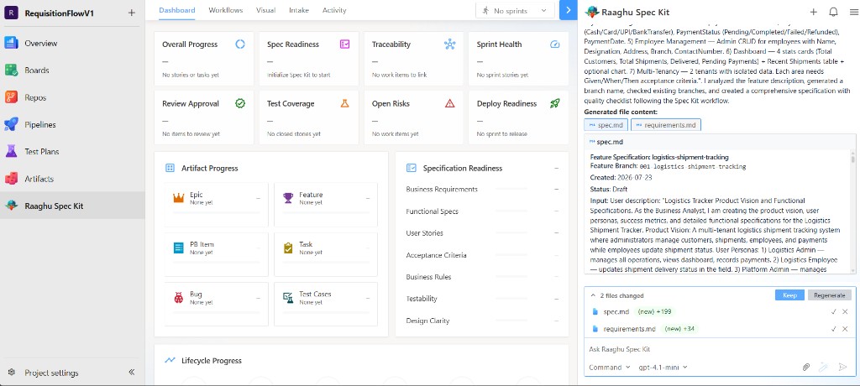Click the Deploy Readiness rocket icon
This screenshot has width=860, height=386.
(554, 103)
